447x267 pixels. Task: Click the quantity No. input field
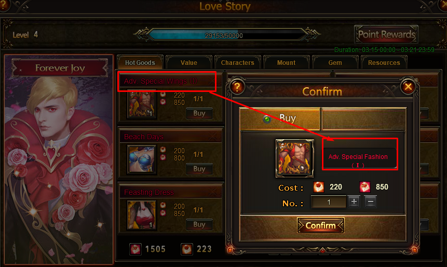(x=329, y=202)
